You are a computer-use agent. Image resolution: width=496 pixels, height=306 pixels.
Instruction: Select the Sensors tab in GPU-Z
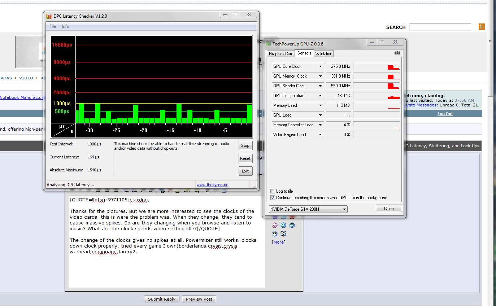304,53
